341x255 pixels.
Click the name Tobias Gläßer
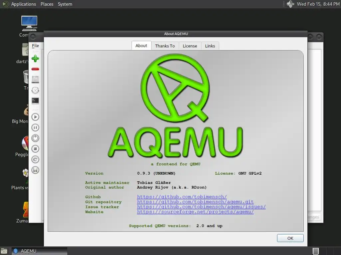click(x=154, y=183)
